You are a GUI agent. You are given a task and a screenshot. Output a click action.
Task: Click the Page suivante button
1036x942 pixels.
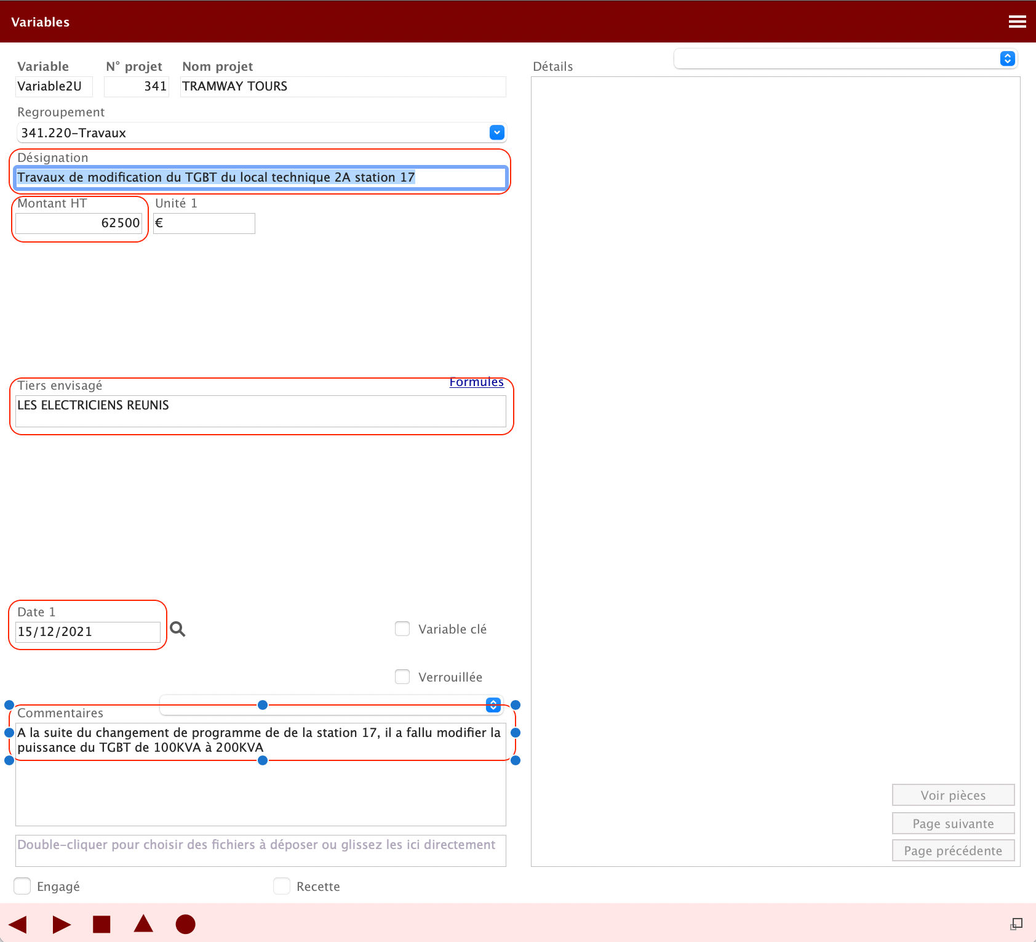(953, 823)
